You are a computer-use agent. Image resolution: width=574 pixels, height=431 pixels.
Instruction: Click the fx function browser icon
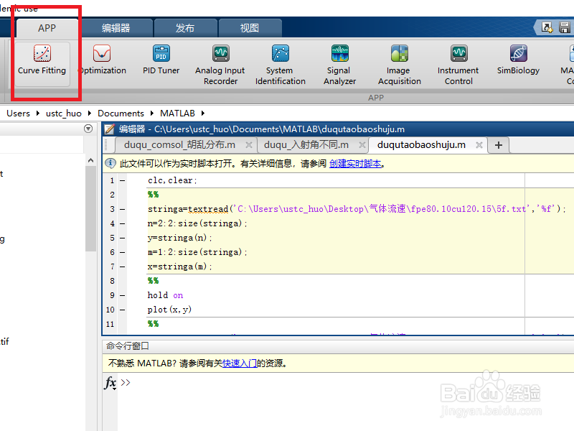click(110, 383)
